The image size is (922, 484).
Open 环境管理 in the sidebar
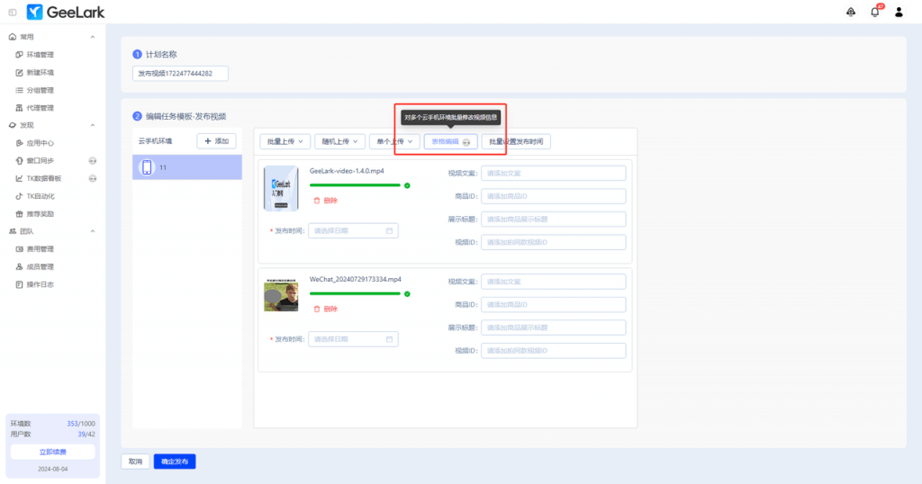(x=40, y=55)
